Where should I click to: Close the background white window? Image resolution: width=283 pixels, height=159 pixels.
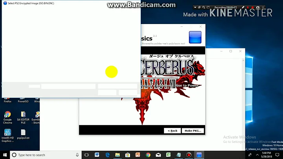tap(240, 51)
